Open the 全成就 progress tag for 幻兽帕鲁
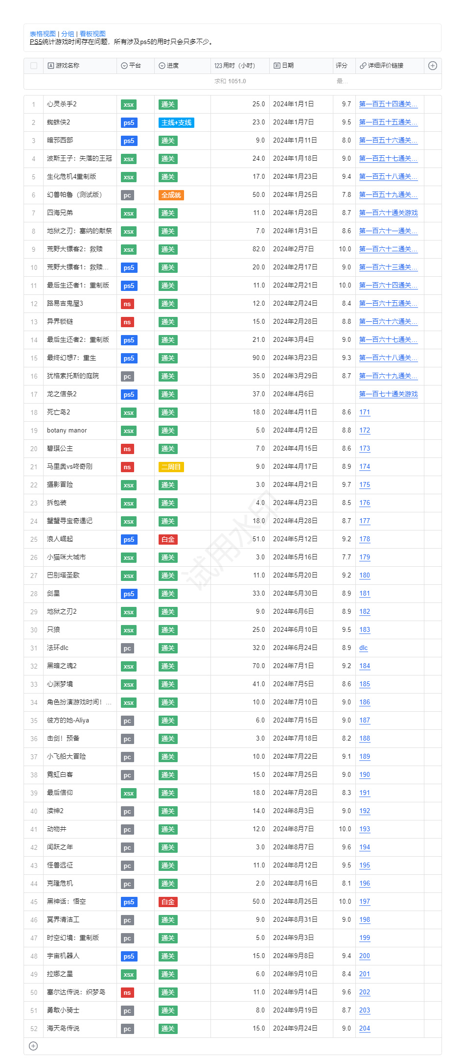This screenshot has width=465, height=1058. click(x=171, y=195)
